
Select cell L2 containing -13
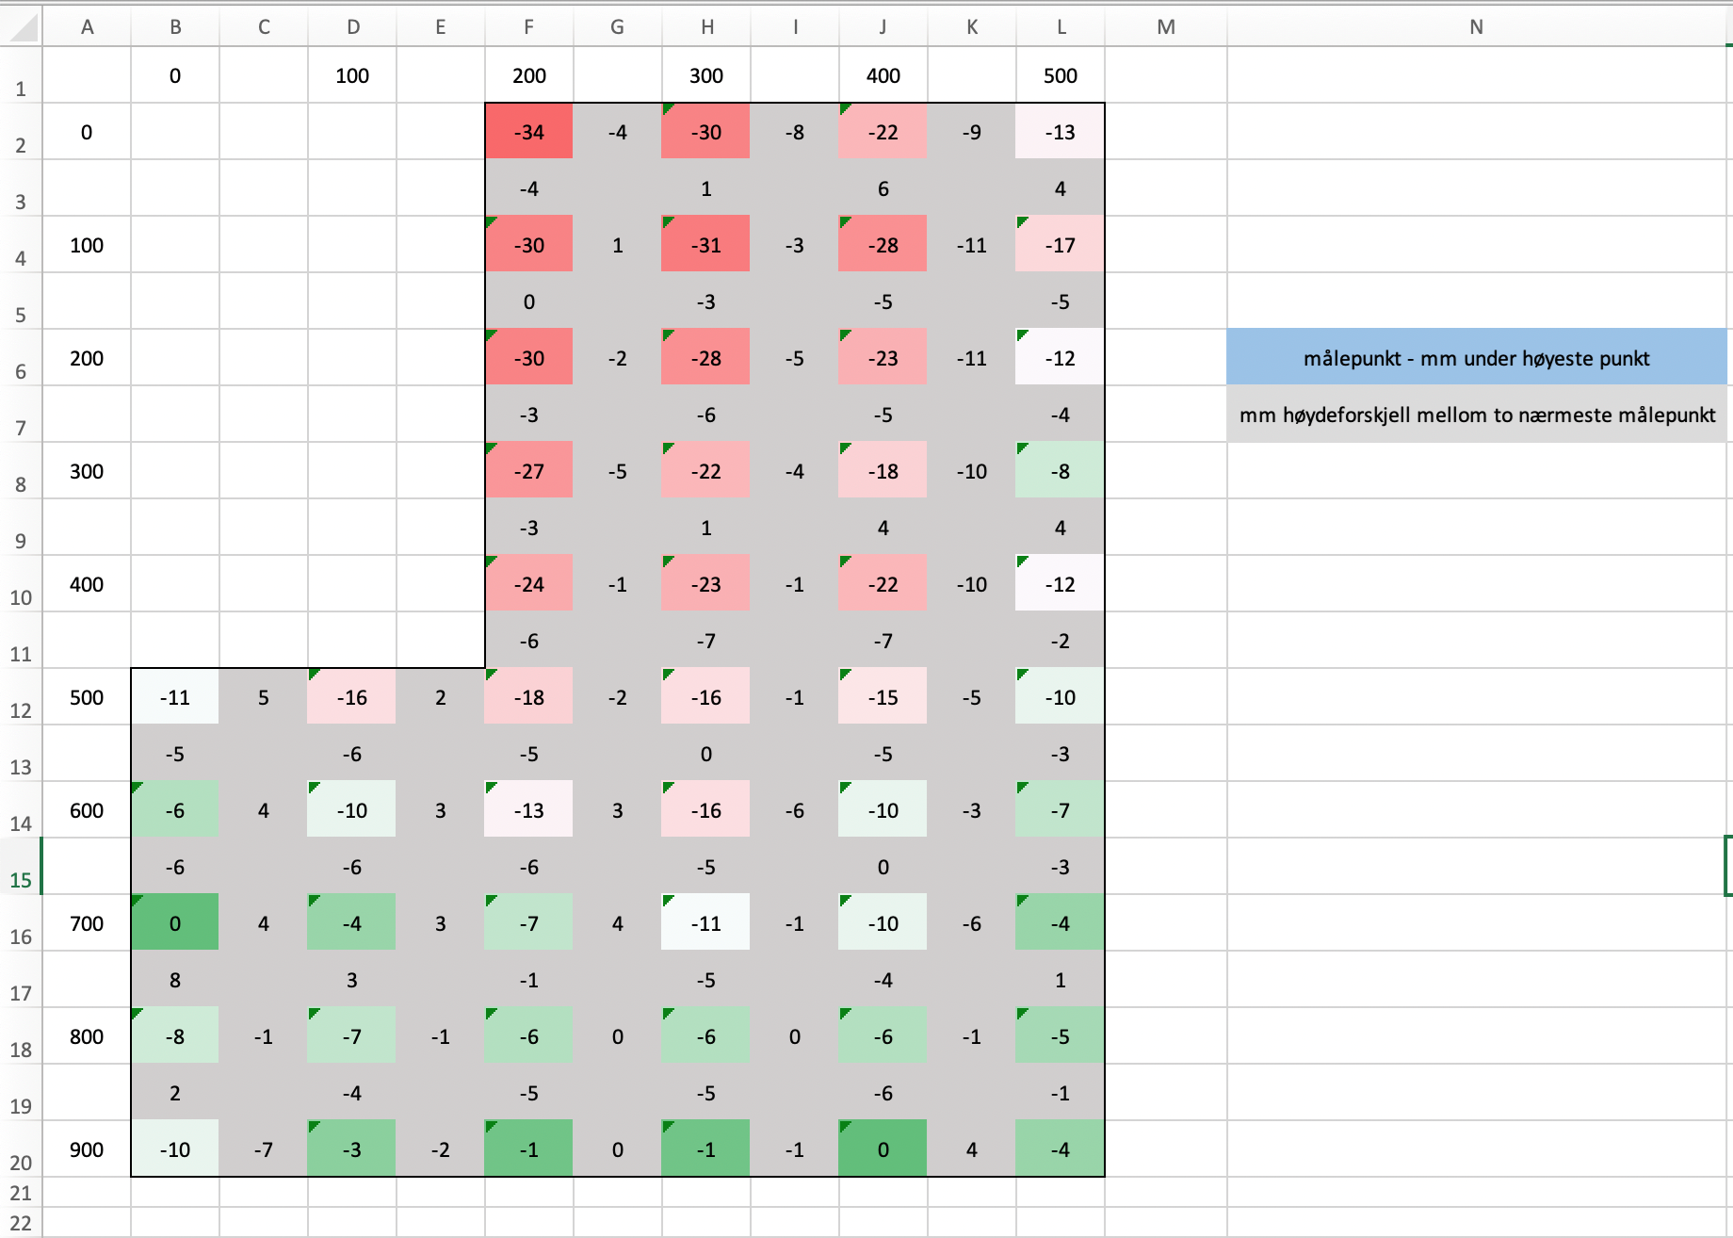point(1060,132)
